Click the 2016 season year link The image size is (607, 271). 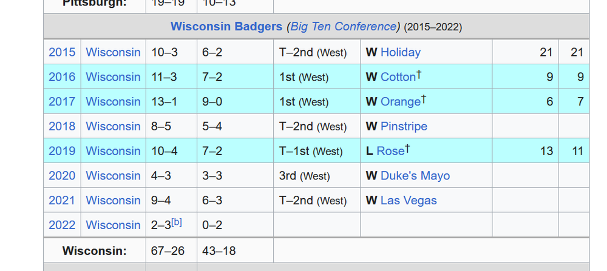62,77
